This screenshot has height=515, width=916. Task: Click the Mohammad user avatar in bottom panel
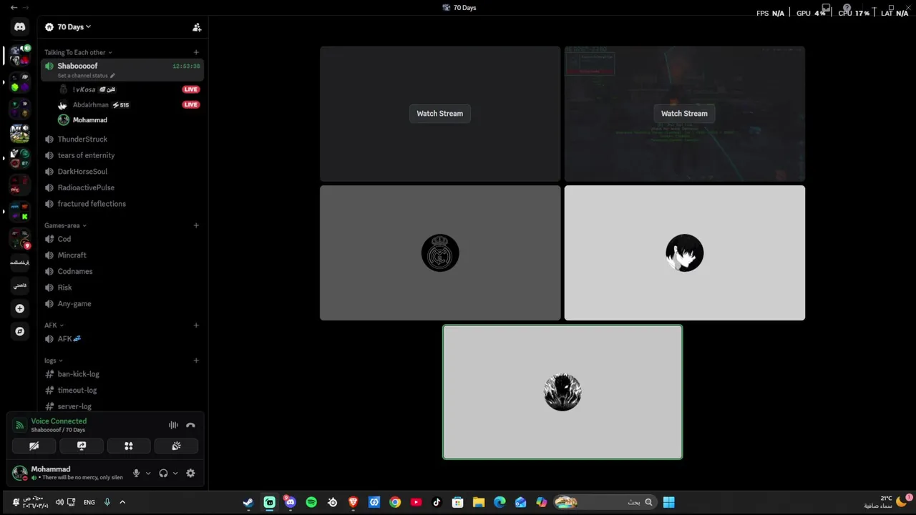(19, 473)
